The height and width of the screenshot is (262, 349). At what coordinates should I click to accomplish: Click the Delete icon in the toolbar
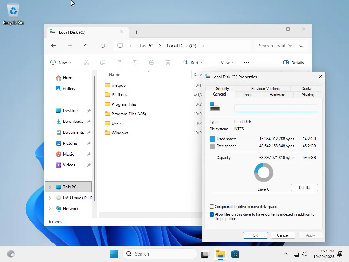tap(167, 62)
